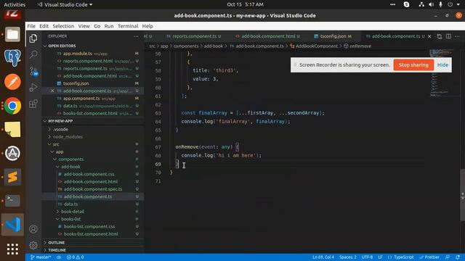Open errors and warnings problems indicator
This screenshot has width=465, height=261.
coord(75,257)
